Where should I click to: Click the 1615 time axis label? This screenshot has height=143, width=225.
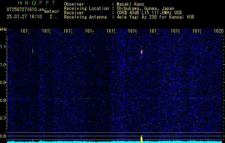[x=111, y=31]
